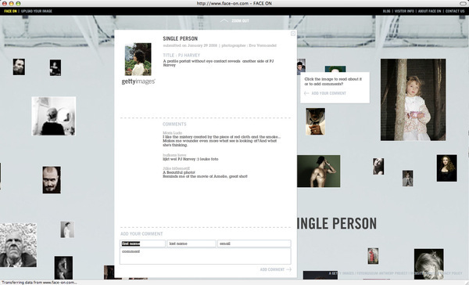The width and height of the screenshot is (469, 285).
Task: Open the old man looking up photo
Action: pos(19,245)
